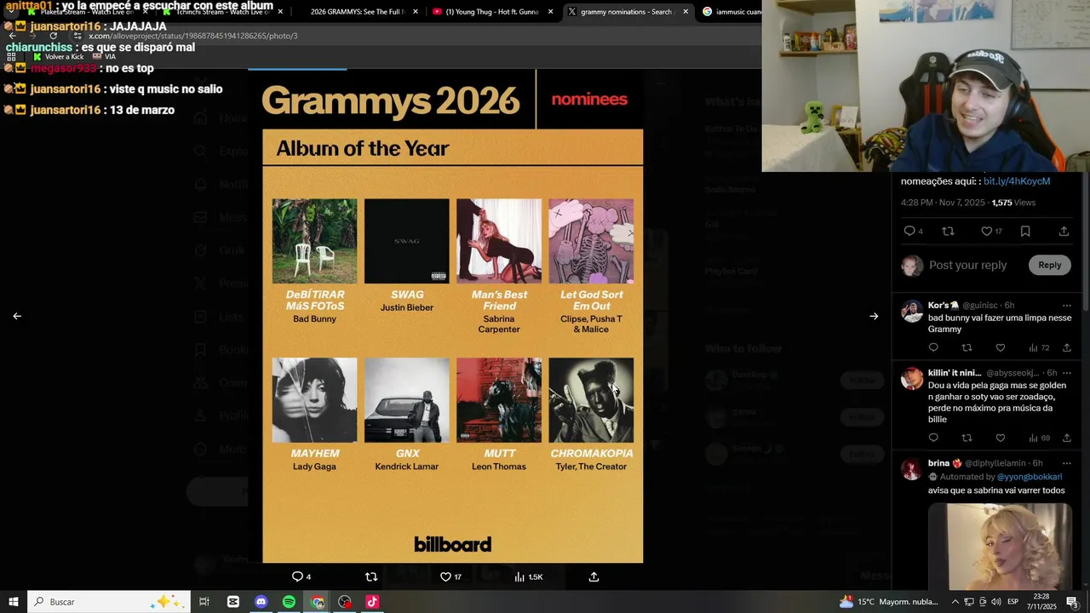Click the share icon below the Grammys photo
This screenshot has width=1090, height=613.
594,576
